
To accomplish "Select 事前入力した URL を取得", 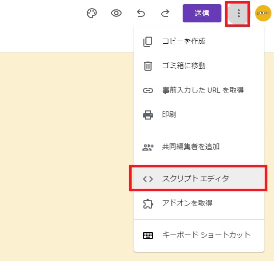I will 199,90.
